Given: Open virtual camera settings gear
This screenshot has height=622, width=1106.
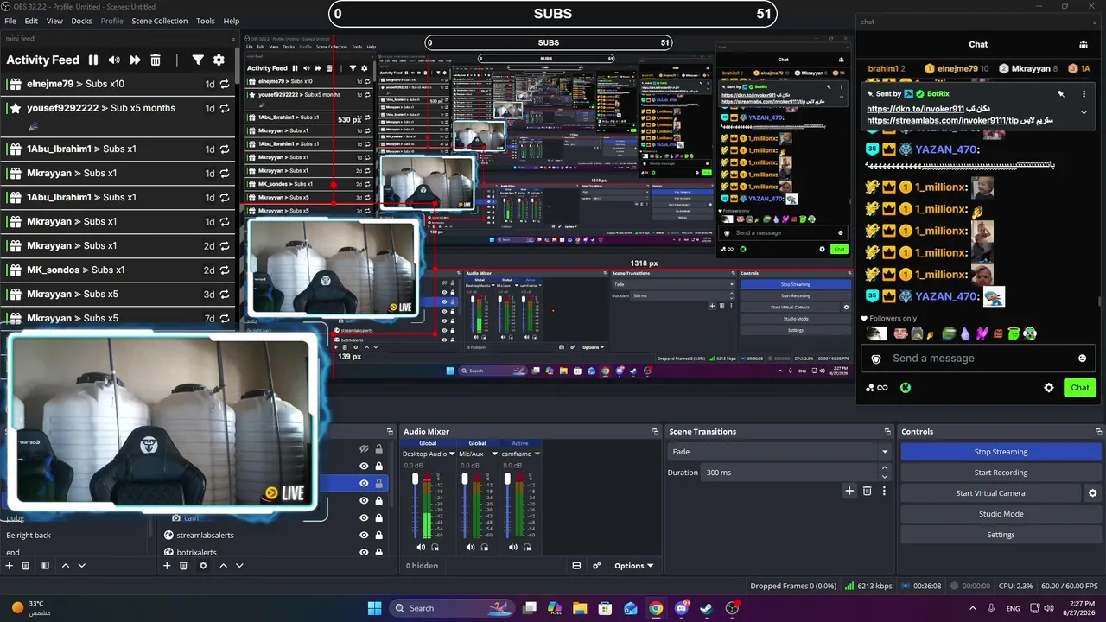Looking at the screenshot, I should click(x=1092, y=493).
